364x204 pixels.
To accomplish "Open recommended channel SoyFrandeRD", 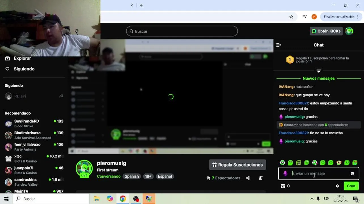I will coord(34,123).
